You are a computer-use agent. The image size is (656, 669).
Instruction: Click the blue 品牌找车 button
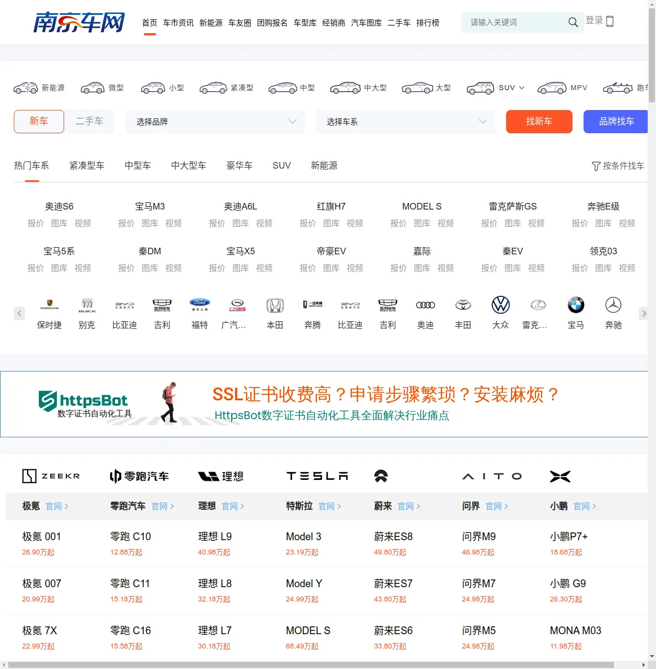click(x=616, y=122)
